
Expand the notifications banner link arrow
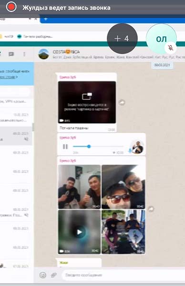[x=16, y=77]
